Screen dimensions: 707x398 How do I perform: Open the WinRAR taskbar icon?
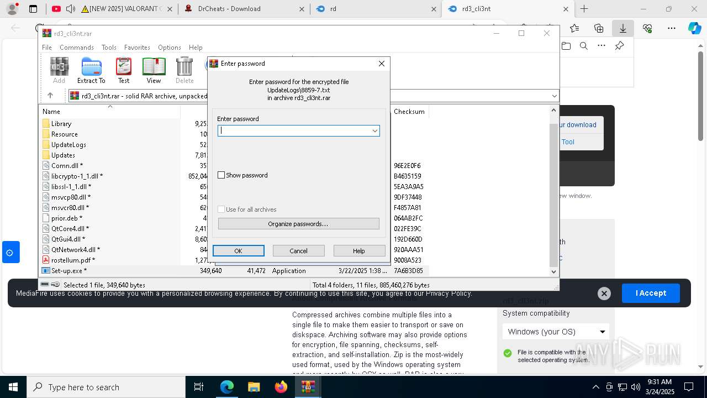[x=308, y=387]
